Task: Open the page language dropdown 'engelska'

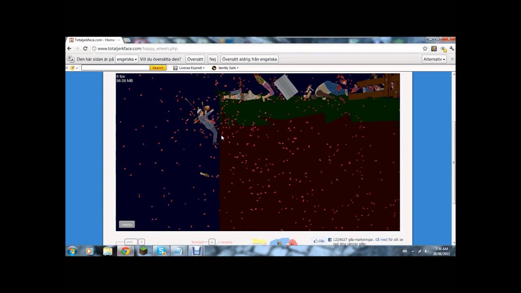Action: coord(127,59)
